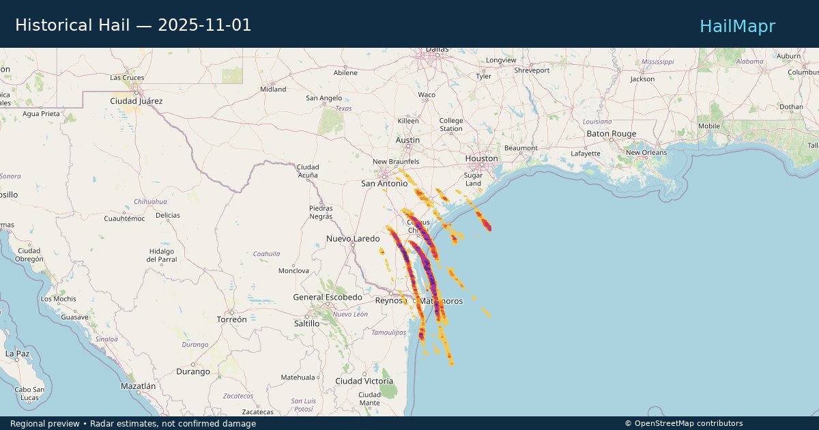Click the Tamaulipas state label
Screen dimensions: 819x430
[388, 332]
